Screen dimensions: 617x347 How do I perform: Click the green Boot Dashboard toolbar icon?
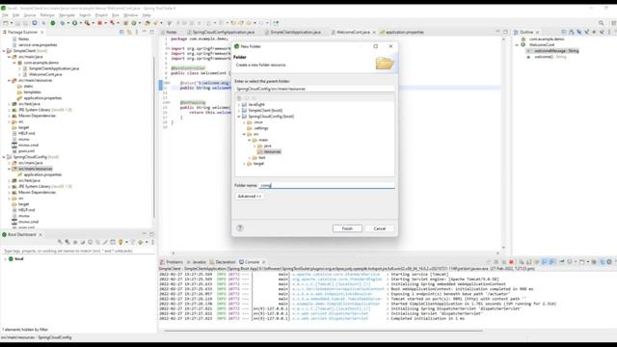tap(53, 23)
